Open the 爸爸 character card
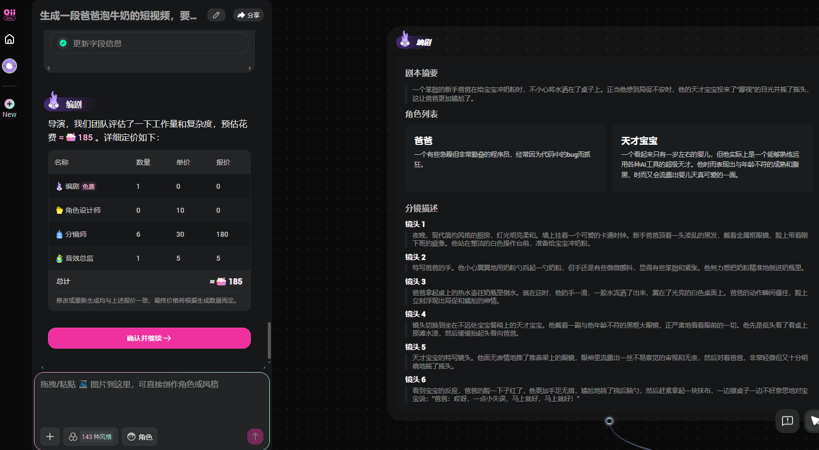The width and height of the screenshot is (819, 450). (506, 158)
